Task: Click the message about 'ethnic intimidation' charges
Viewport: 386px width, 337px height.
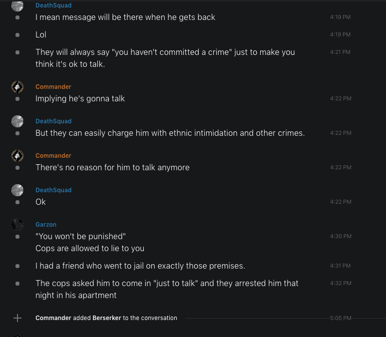Action: click(x=170, y=133)
